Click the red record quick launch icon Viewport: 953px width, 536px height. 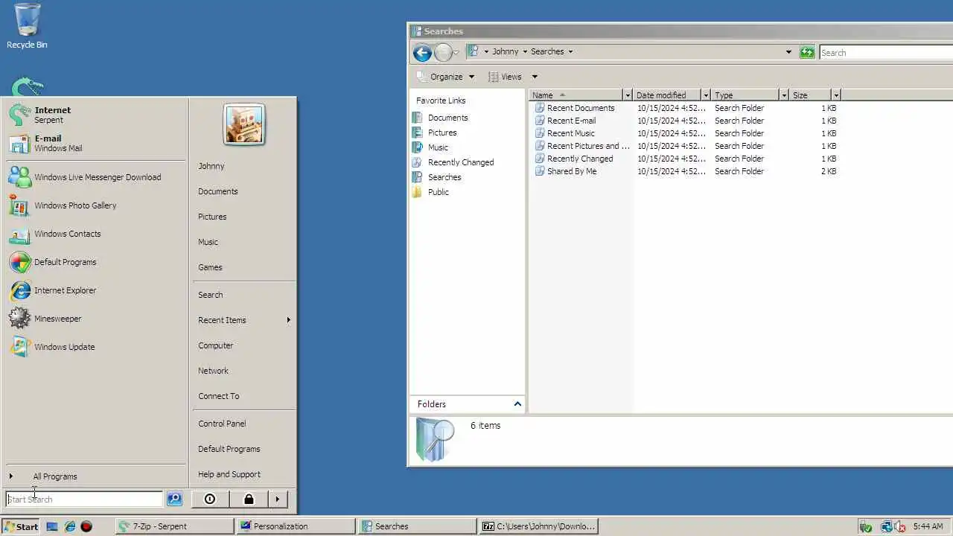[x=86, y=526]
